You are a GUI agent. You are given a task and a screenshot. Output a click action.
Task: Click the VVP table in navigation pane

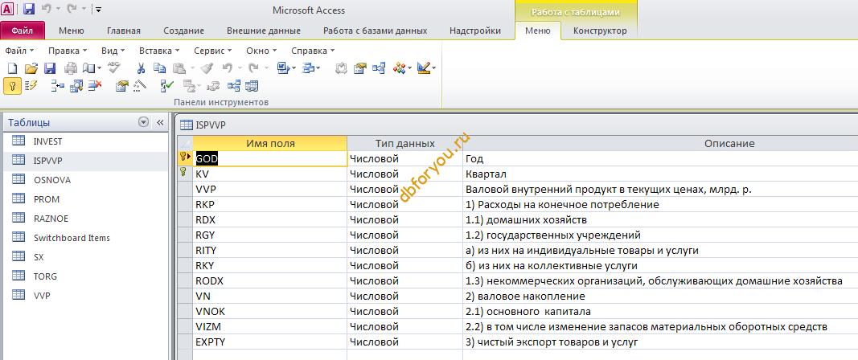point(85,296)
